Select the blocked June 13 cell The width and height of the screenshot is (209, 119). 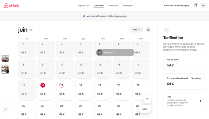[x=122, y=69]
